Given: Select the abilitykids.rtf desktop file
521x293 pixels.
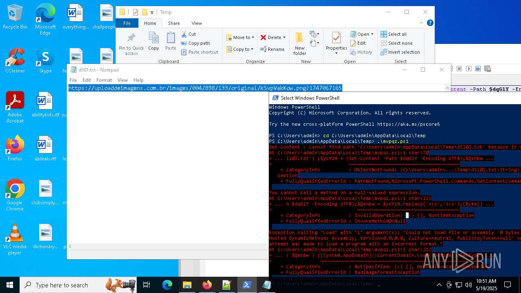Looking at the screenshot, I should coord(45,105).
